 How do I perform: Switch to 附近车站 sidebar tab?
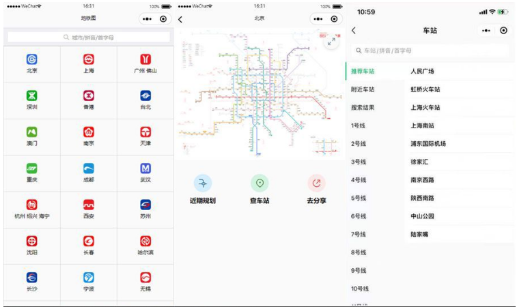pyautogui.click(x=363, y=89)
